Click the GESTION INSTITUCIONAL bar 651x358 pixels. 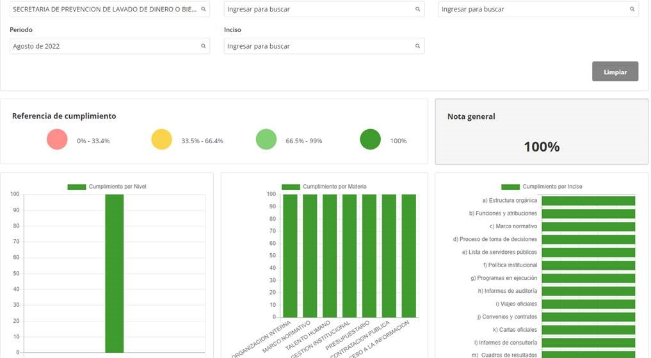350,256
